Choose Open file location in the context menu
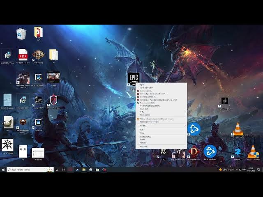This screenshot has width=263, height=197. click(147, 88)
